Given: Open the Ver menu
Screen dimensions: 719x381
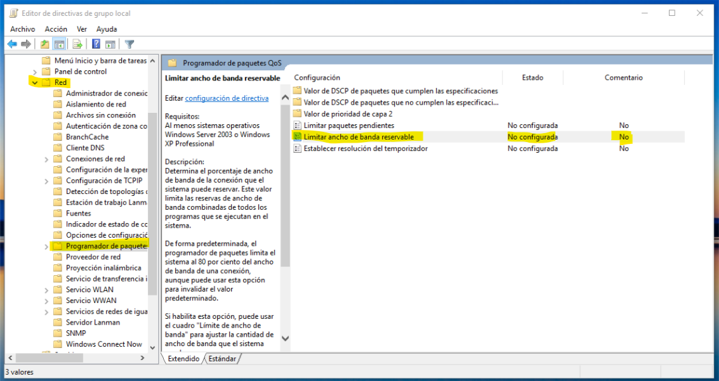Looking at the screenshot, I should tap(82, 29).
